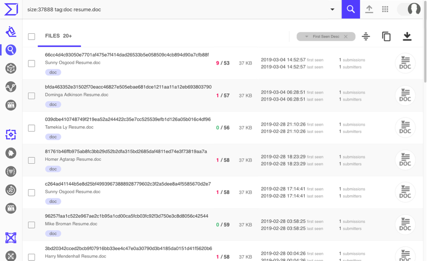
Task: Open the lower books library sidebar icon
Action: (11, 208)
